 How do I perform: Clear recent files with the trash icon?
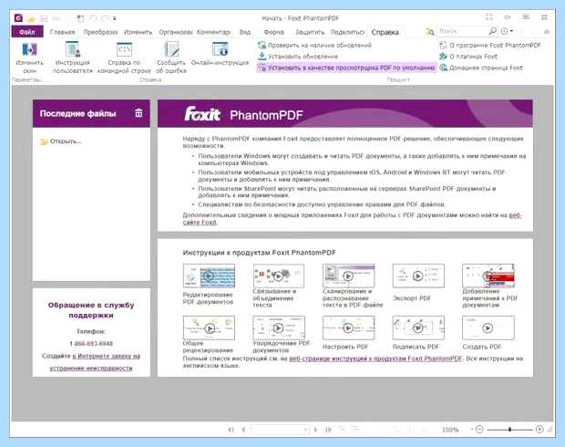(139, 113)
